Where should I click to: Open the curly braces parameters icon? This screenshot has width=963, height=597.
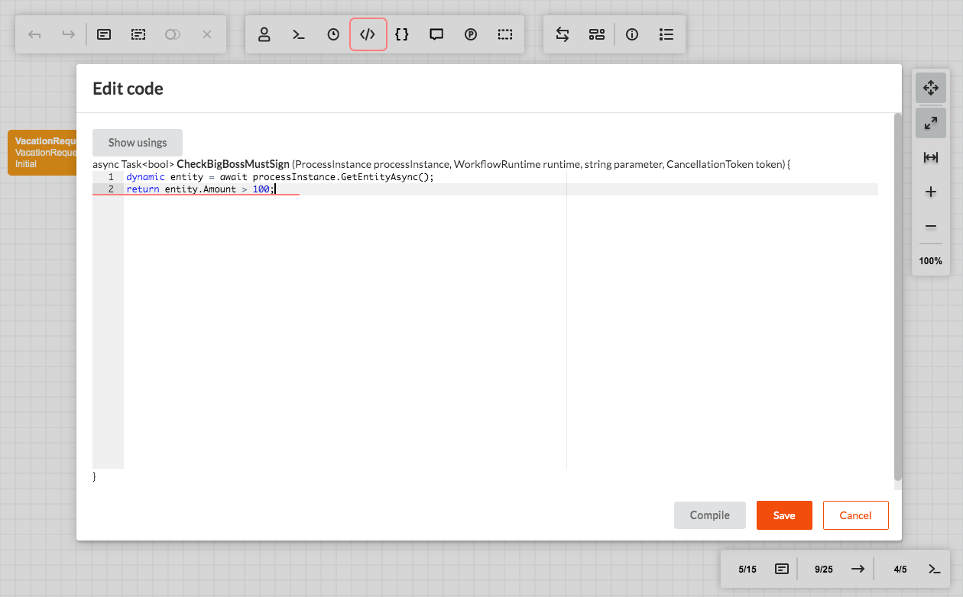click(402, 34)
